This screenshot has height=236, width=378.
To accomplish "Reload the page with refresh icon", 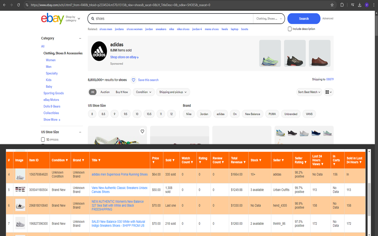I will [18, 5].
